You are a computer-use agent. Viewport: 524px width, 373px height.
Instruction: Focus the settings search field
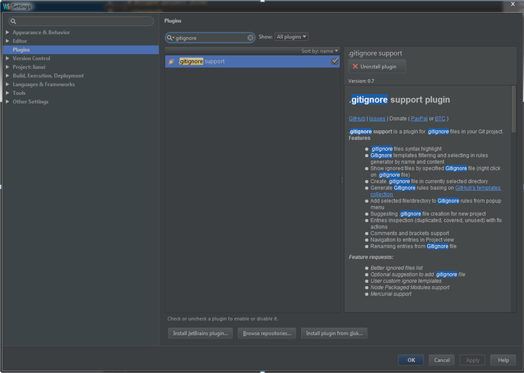coord(81,22)
